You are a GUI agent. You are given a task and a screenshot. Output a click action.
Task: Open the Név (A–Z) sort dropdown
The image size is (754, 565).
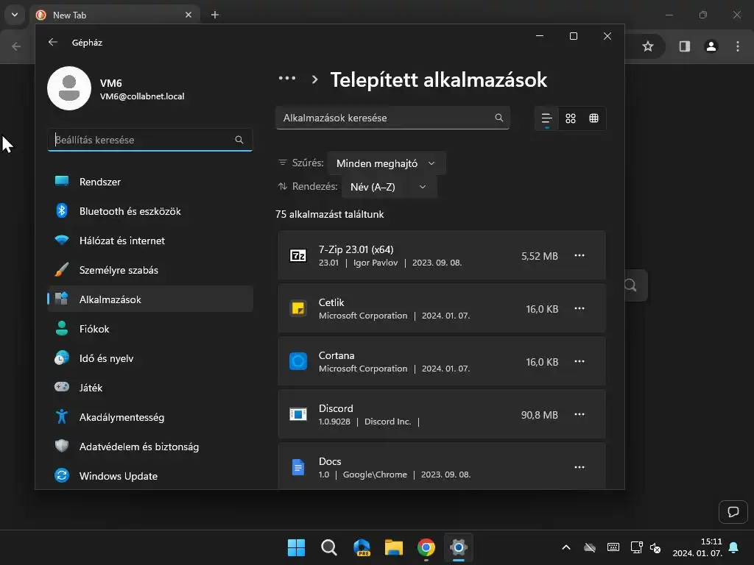[x=389, y=187]
